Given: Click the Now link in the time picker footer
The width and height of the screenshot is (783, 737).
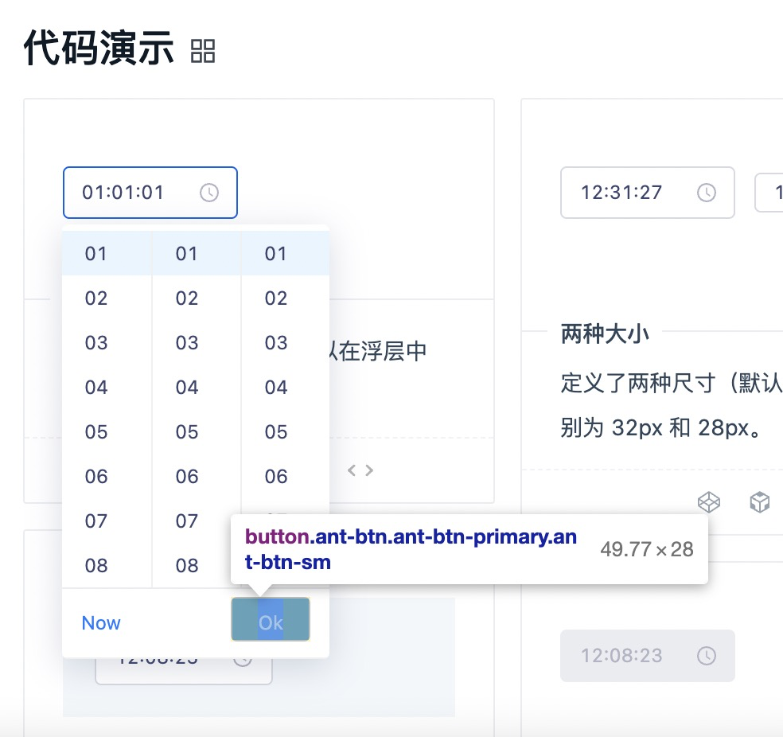Looking at the screenshot, I should pos(100,622).
